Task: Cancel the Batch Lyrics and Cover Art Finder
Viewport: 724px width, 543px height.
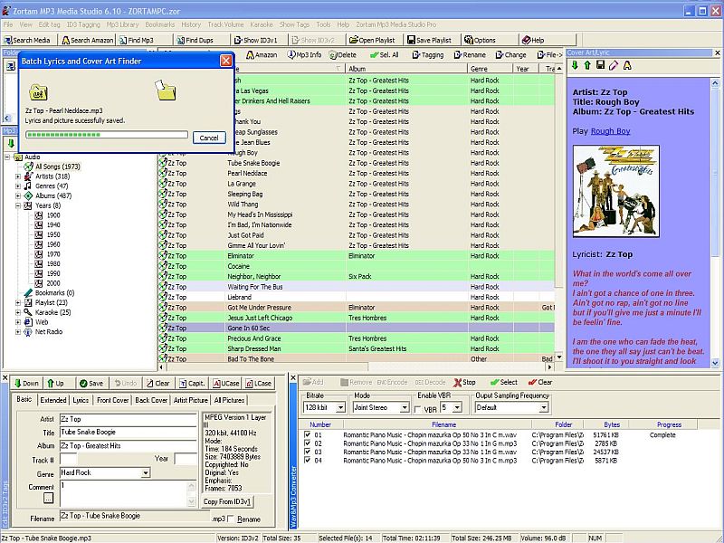Action: tap(208, 138)
